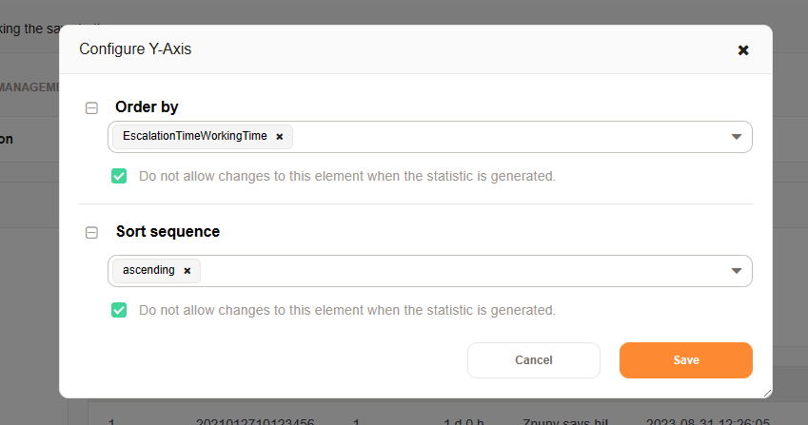
Task: Collapse the Sort sequence section icon
Action: [92, 232]
